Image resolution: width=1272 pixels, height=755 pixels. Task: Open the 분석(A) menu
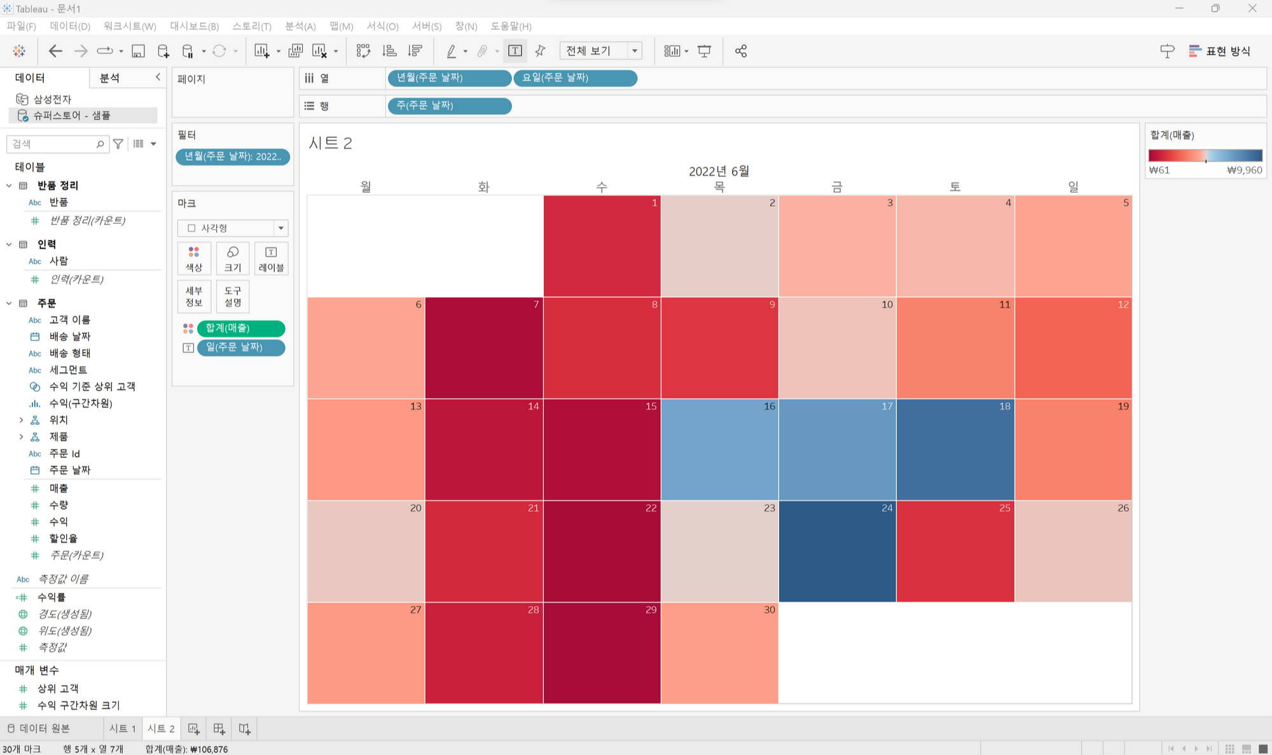pos(300,26)
